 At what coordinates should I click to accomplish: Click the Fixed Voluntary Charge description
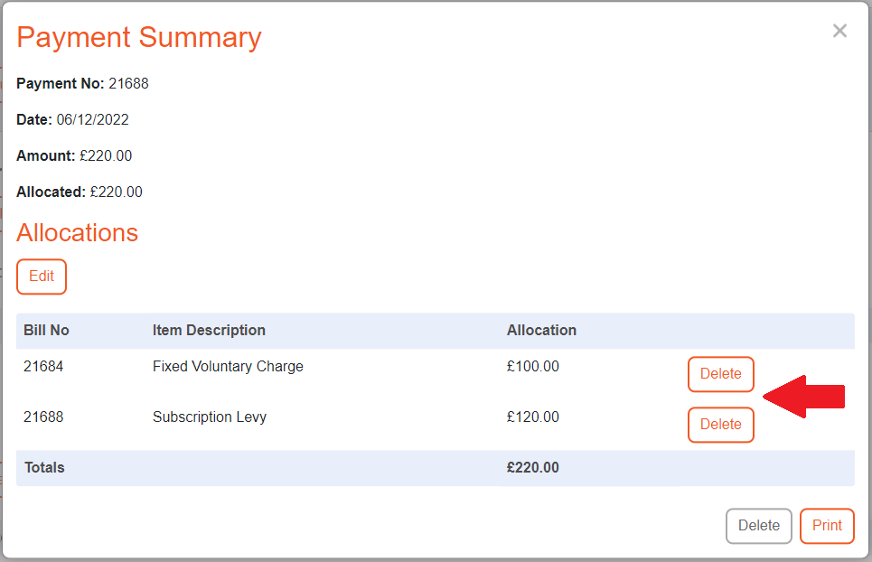pyautogui.click(x=228, y=366)
